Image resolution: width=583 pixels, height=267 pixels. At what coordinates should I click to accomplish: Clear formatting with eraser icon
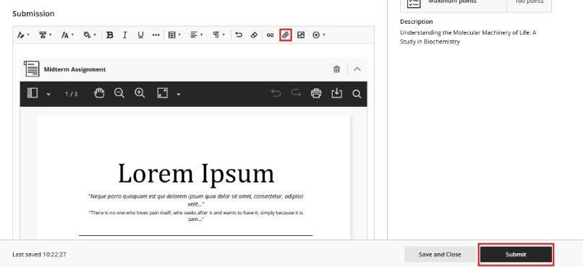point(254,35)
